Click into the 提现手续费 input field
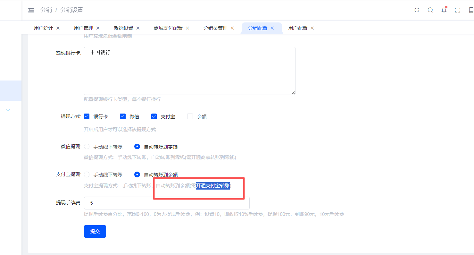Image resolution: width=474 pixels, height=255 pixels. pyautogui.click(x=167, y=203)
